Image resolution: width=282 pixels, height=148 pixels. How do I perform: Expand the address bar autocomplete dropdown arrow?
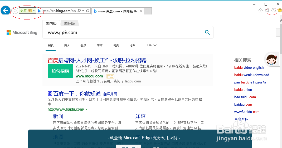pos(83,11)
